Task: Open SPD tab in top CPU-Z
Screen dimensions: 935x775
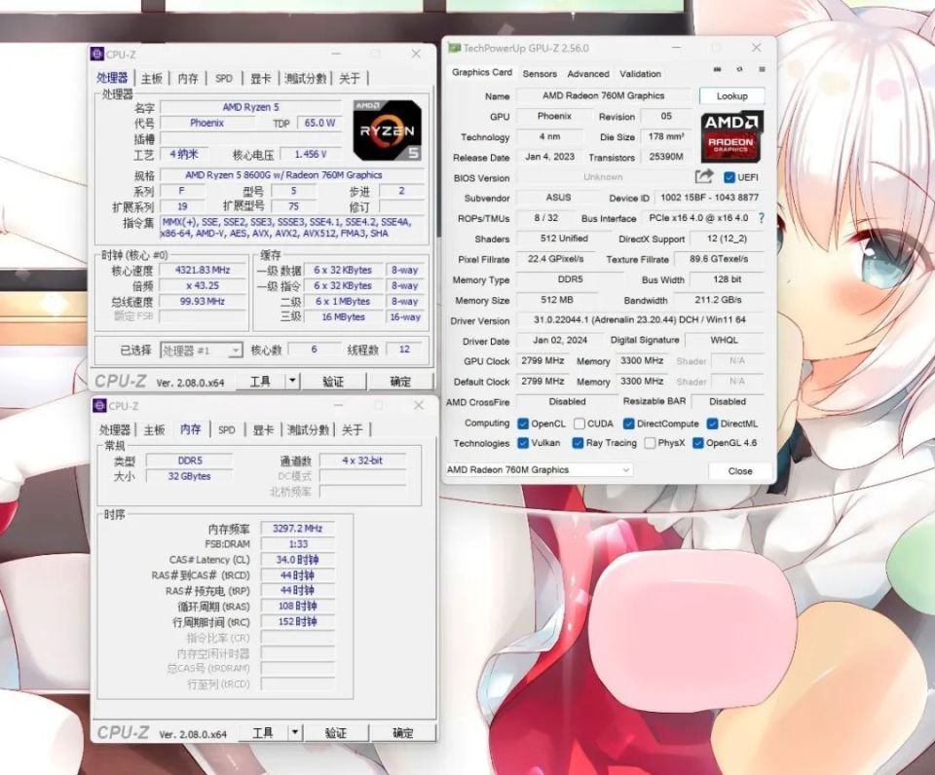Action: 224,78
